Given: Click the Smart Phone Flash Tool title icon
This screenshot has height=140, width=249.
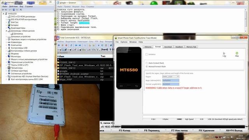Looking at the screenshot, I should (116, 38).
